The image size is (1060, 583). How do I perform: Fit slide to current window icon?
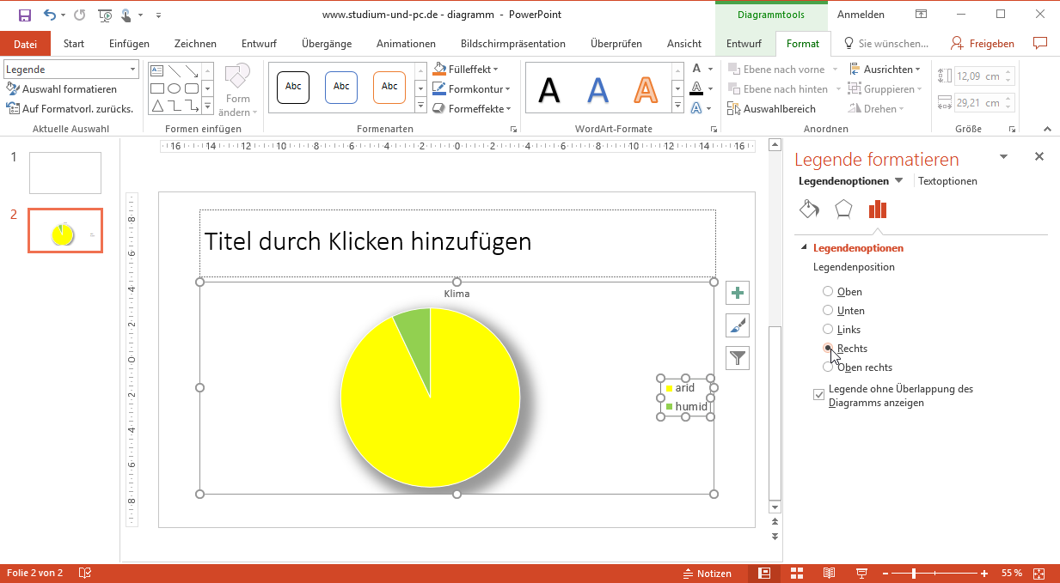point(1039,574)
